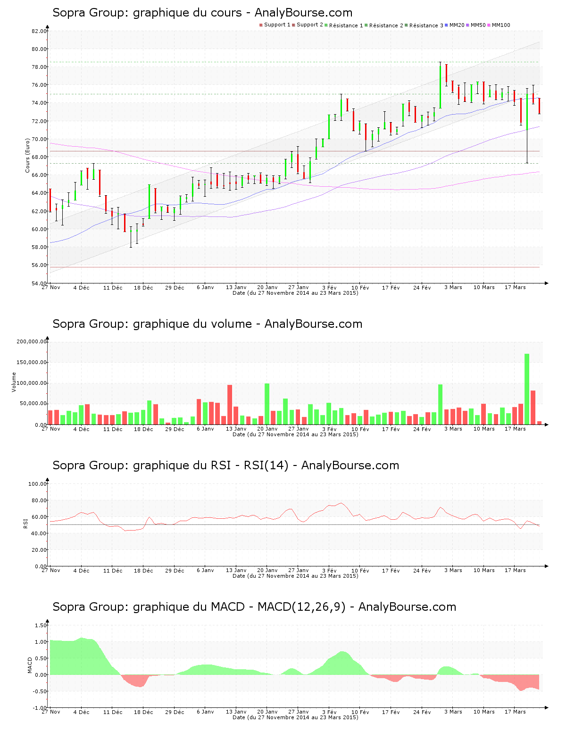Select the Résistance 1 legend entry
Viewport: 566px width, 731px height.
344,25
